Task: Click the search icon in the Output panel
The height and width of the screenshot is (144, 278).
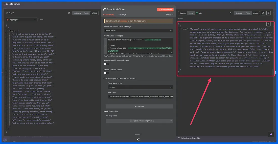Action: [230, 13]
